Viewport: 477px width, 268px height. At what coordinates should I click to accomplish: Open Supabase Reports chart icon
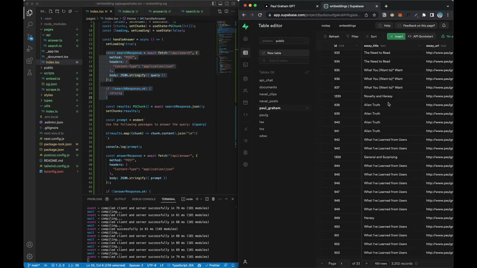(245, 129)
